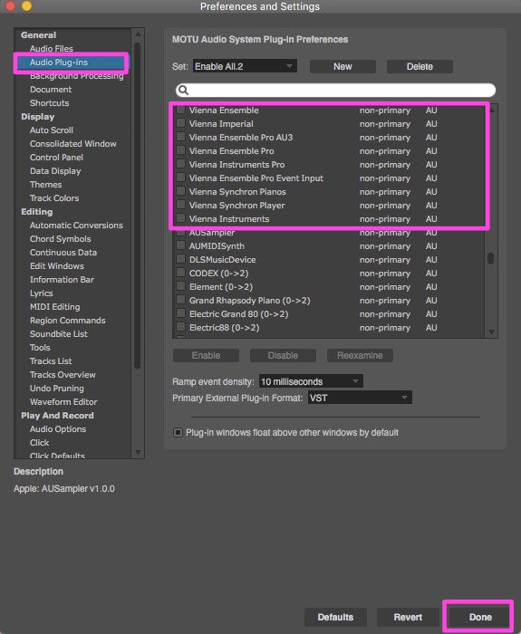This screenshot has width=521, height=634.
Task: Open Primary External Plug-in Format dropdown
Action: (360, 398)
